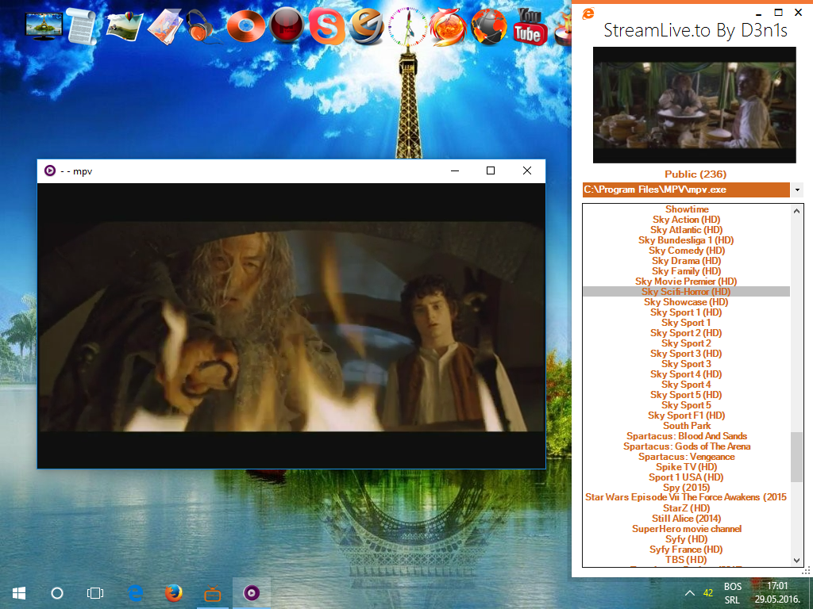813x609 pixels.
Task: Launch Internet Explorer from the top dock
Action: (x=366, y=26)
